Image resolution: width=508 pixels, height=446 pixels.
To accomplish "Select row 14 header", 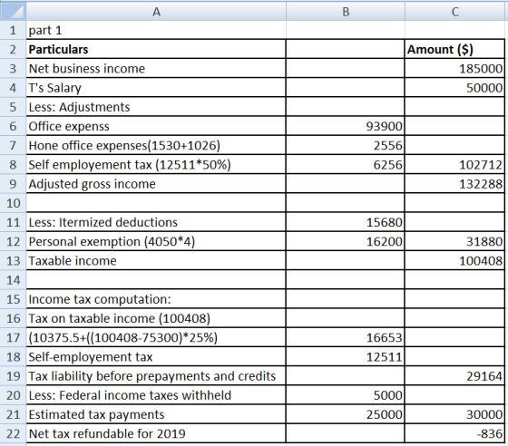I will point(13,280).
